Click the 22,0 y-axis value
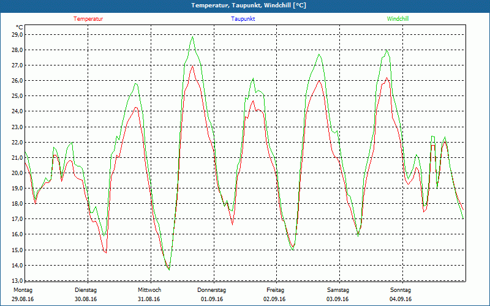This screenshot has height=306, width=490. 17,143
